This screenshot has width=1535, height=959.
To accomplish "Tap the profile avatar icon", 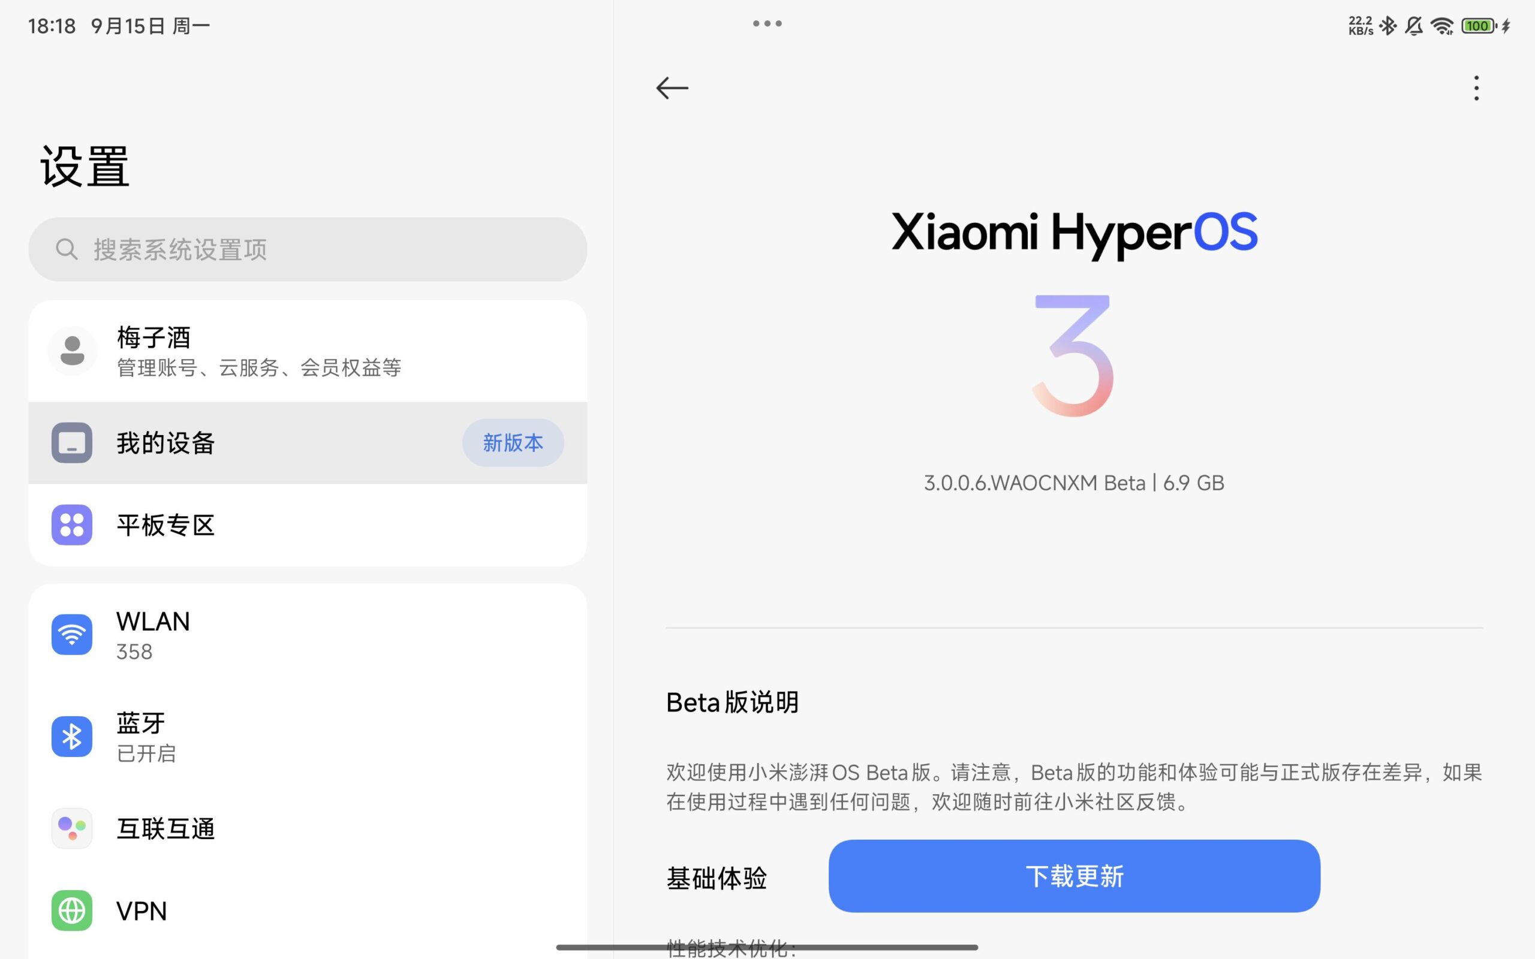I will click(73, 351).
